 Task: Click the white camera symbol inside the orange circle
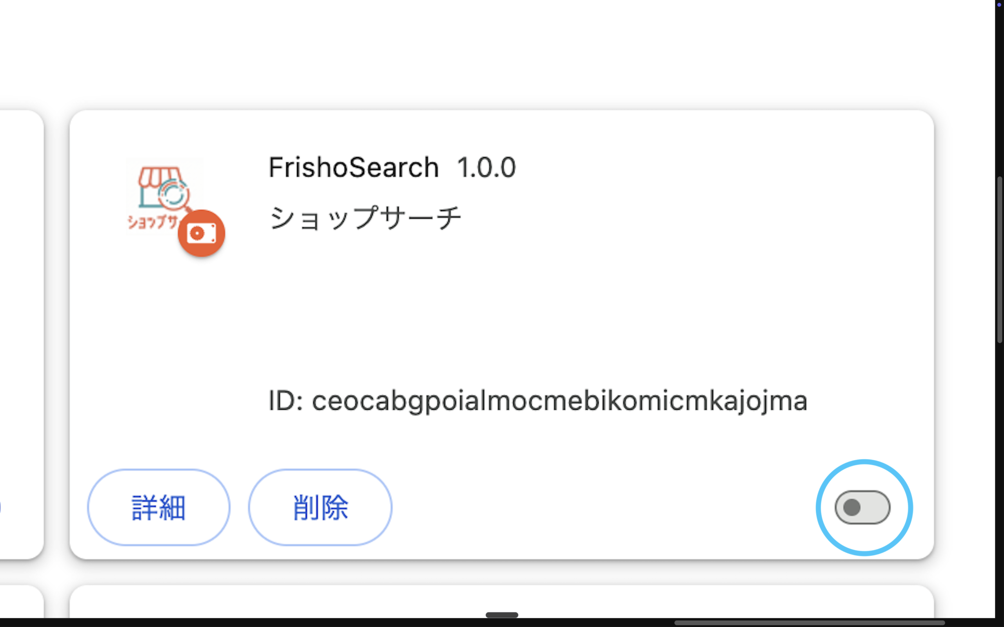(x=202, y=232)
